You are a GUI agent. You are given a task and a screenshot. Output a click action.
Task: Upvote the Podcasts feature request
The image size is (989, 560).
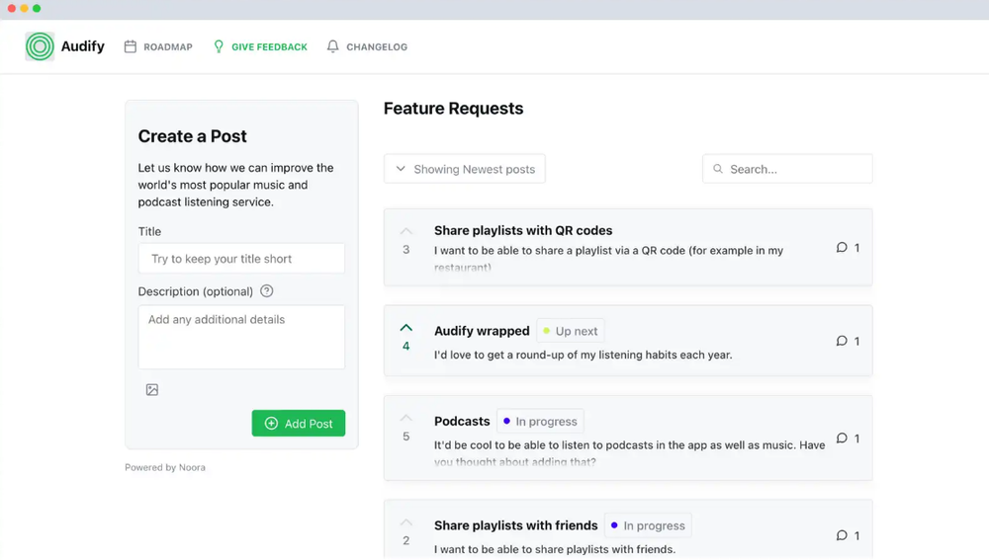click(405, 419)
